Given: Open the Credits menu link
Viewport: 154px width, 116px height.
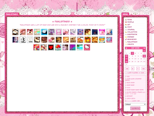Looking at the screenshot, I should pyautogui.click(x=131, y=44).
